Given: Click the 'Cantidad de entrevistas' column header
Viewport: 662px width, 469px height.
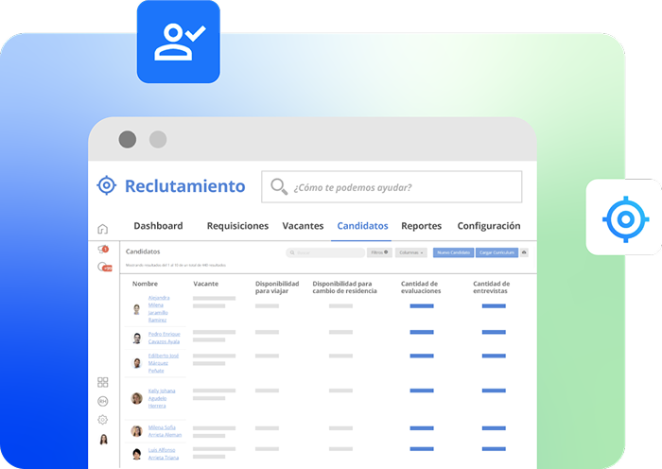Looking at the screenshot, I should 492,287.
